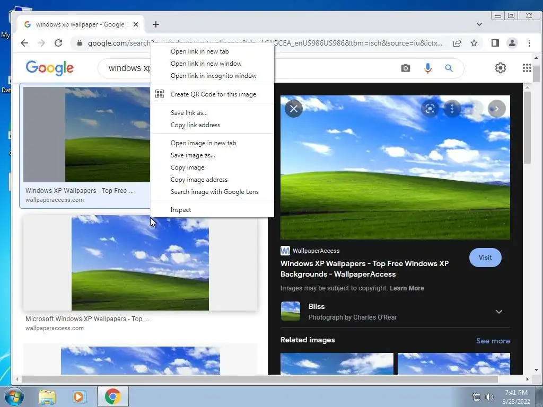Bookmark this tab with star icon
543x407 pixels.
(x=474, y=43)
